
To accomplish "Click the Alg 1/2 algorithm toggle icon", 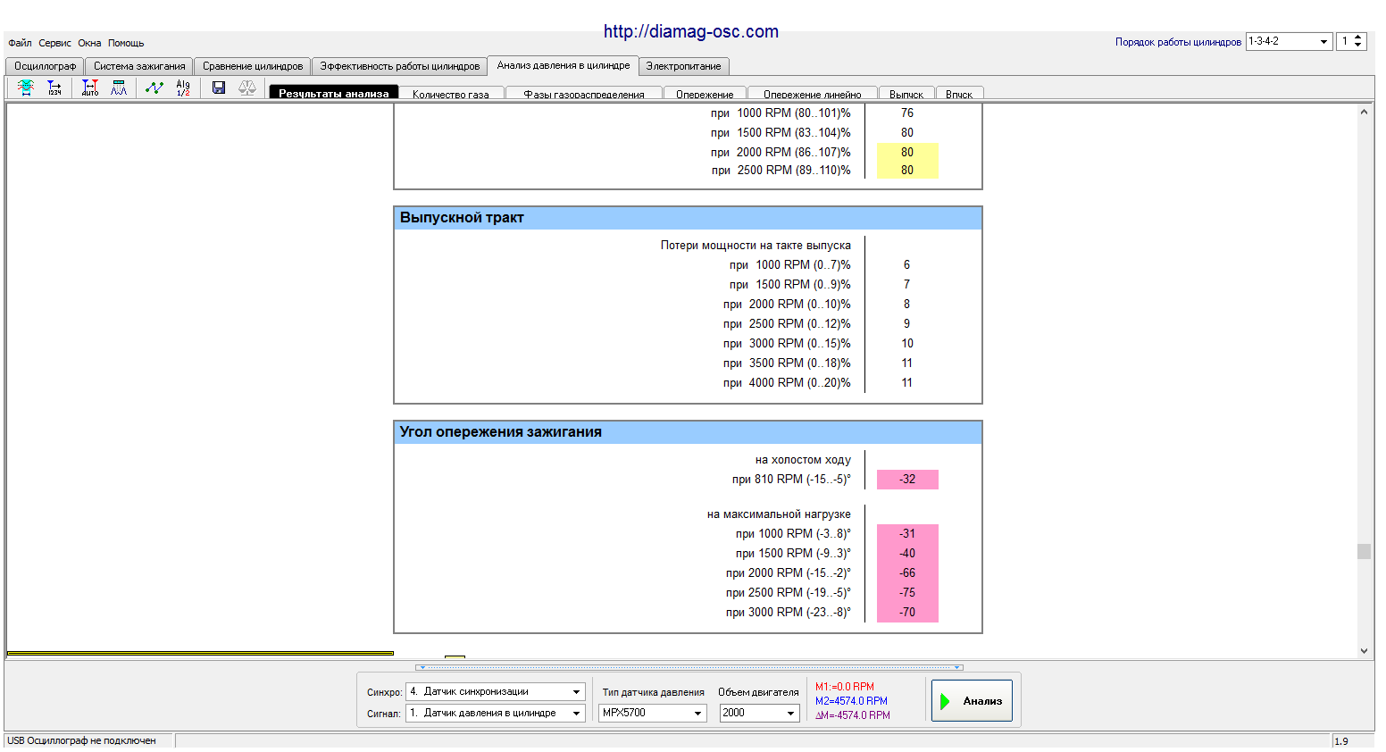I will [x=183, y=88].
